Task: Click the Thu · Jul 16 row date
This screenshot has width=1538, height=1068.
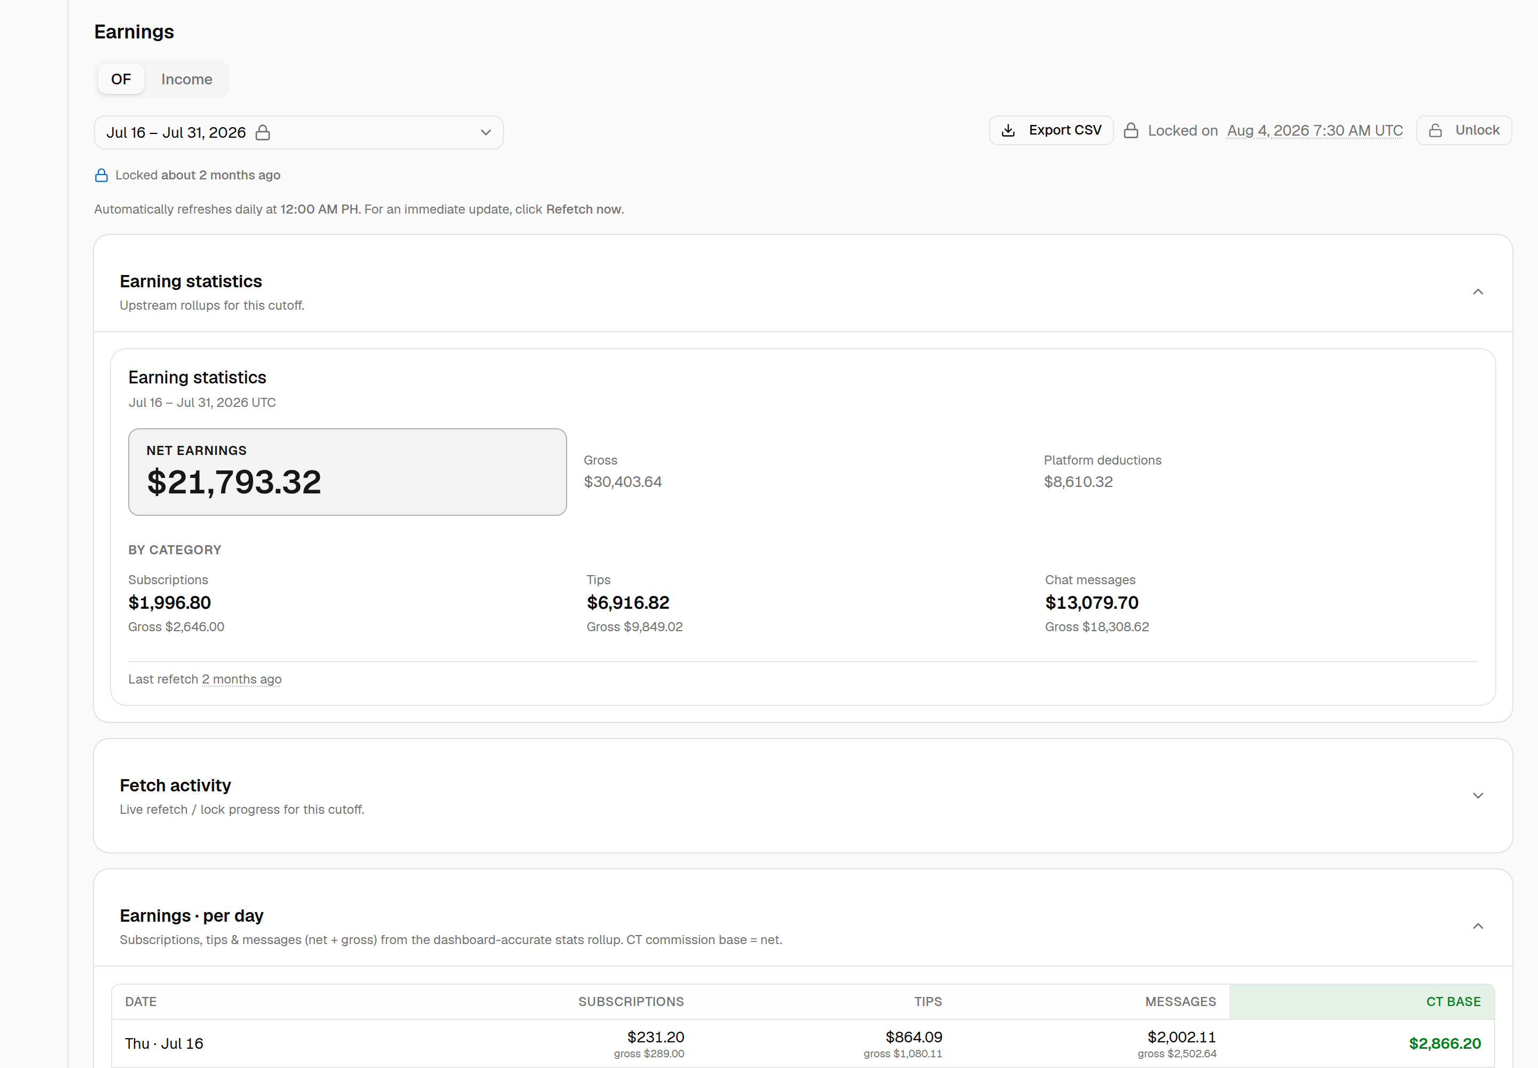Action: [164, 1044]
